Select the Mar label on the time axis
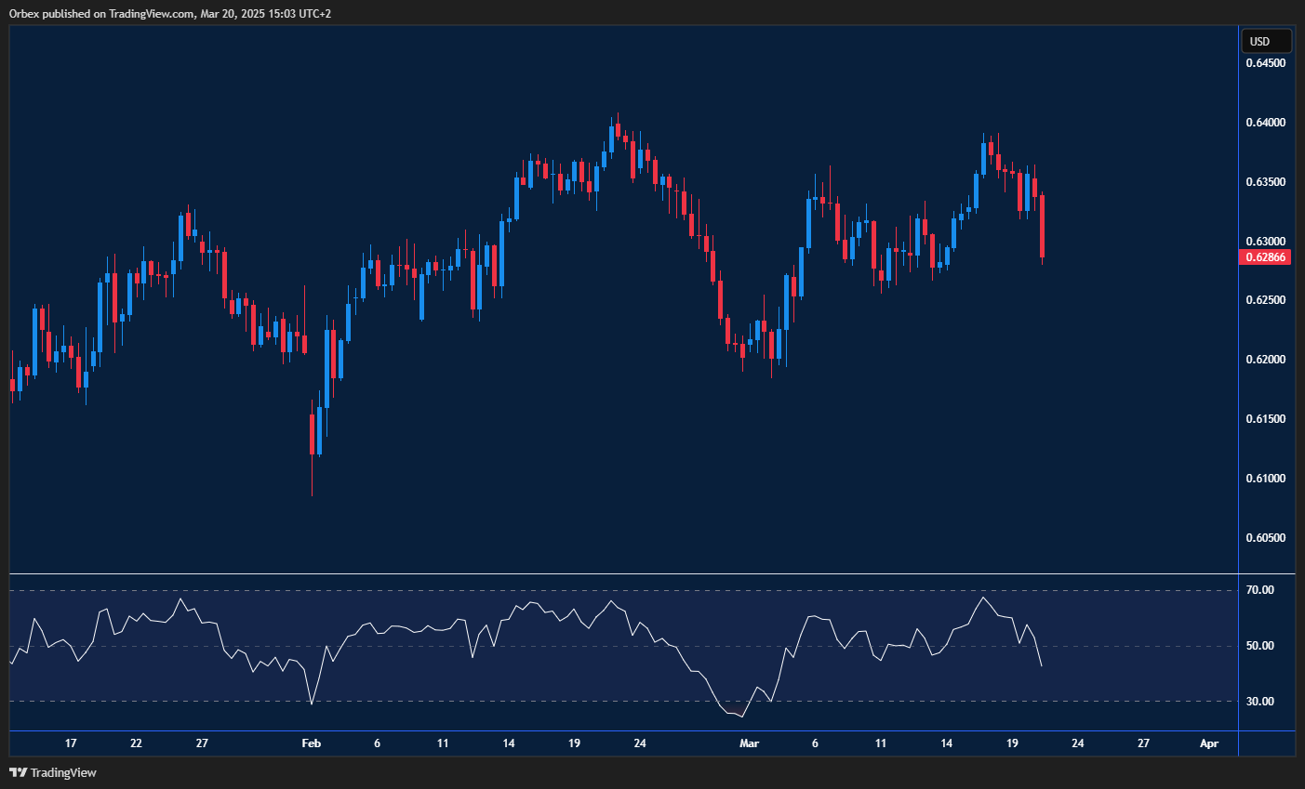 (x=749, y=743)
